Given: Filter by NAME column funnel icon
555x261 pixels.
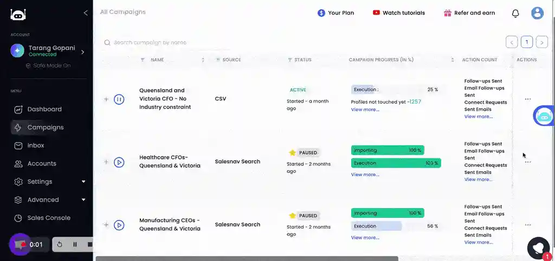Looking at the screenshot, I should 143,60.
